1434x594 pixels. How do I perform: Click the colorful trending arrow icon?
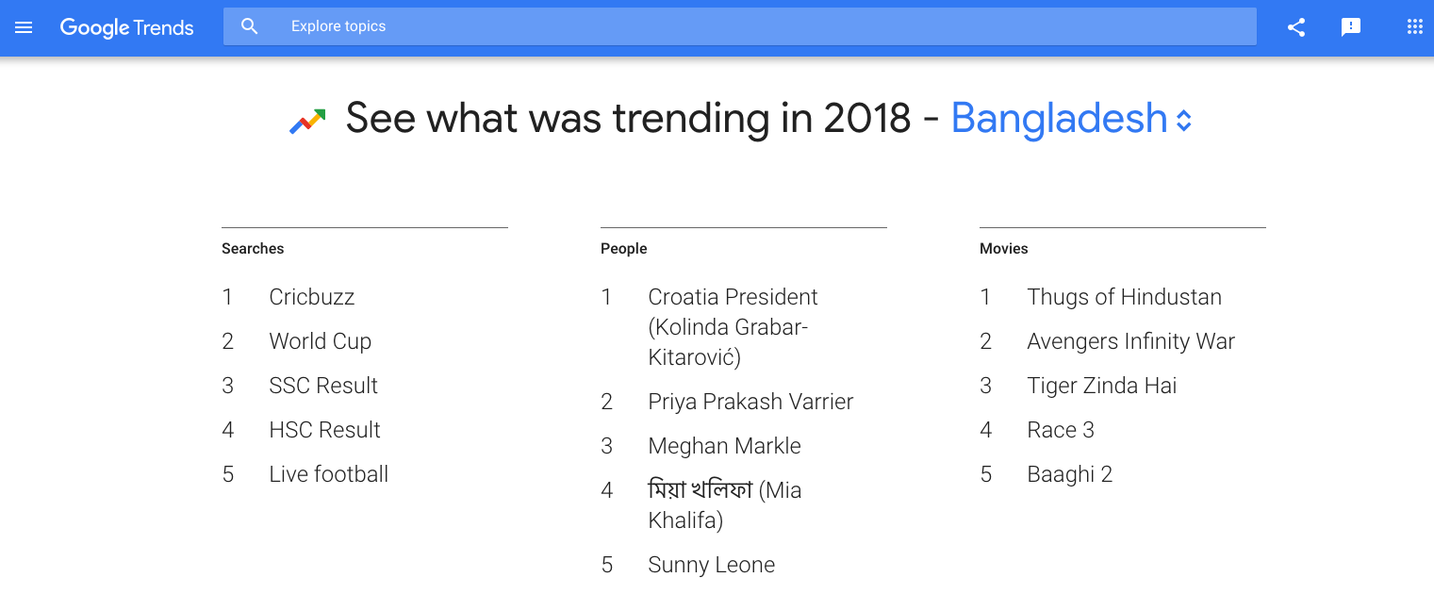pyautogui.click(x=307, y=121)
